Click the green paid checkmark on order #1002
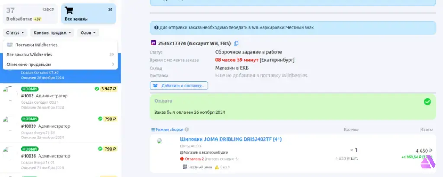The image size is (443, 177). pos(97,89)
